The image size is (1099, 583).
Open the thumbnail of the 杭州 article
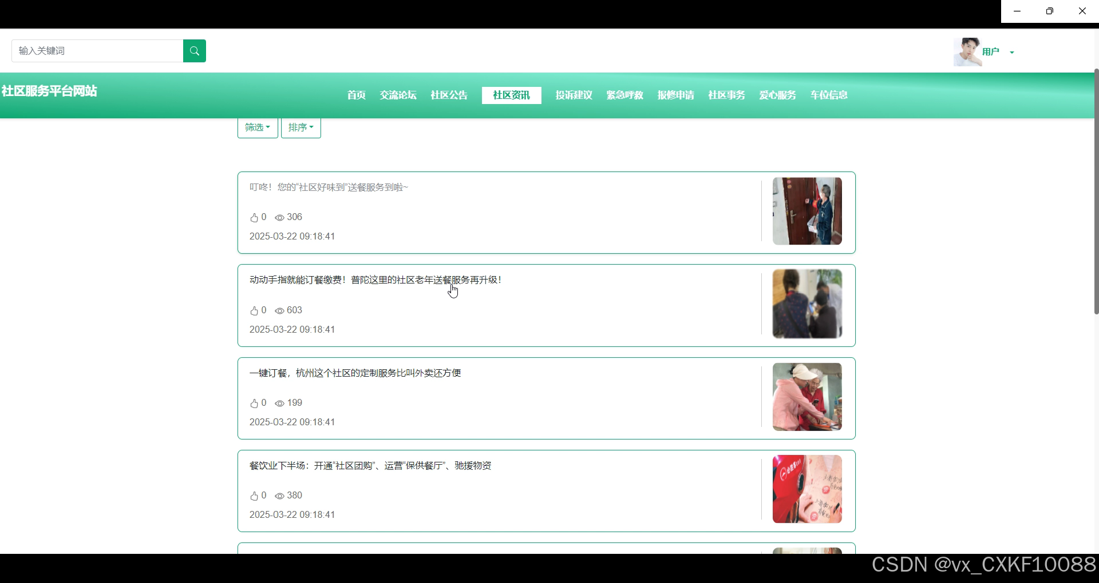[807, 397]
